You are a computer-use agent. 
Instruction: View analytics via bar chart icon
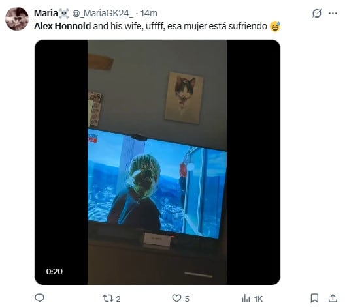(246, 299)
